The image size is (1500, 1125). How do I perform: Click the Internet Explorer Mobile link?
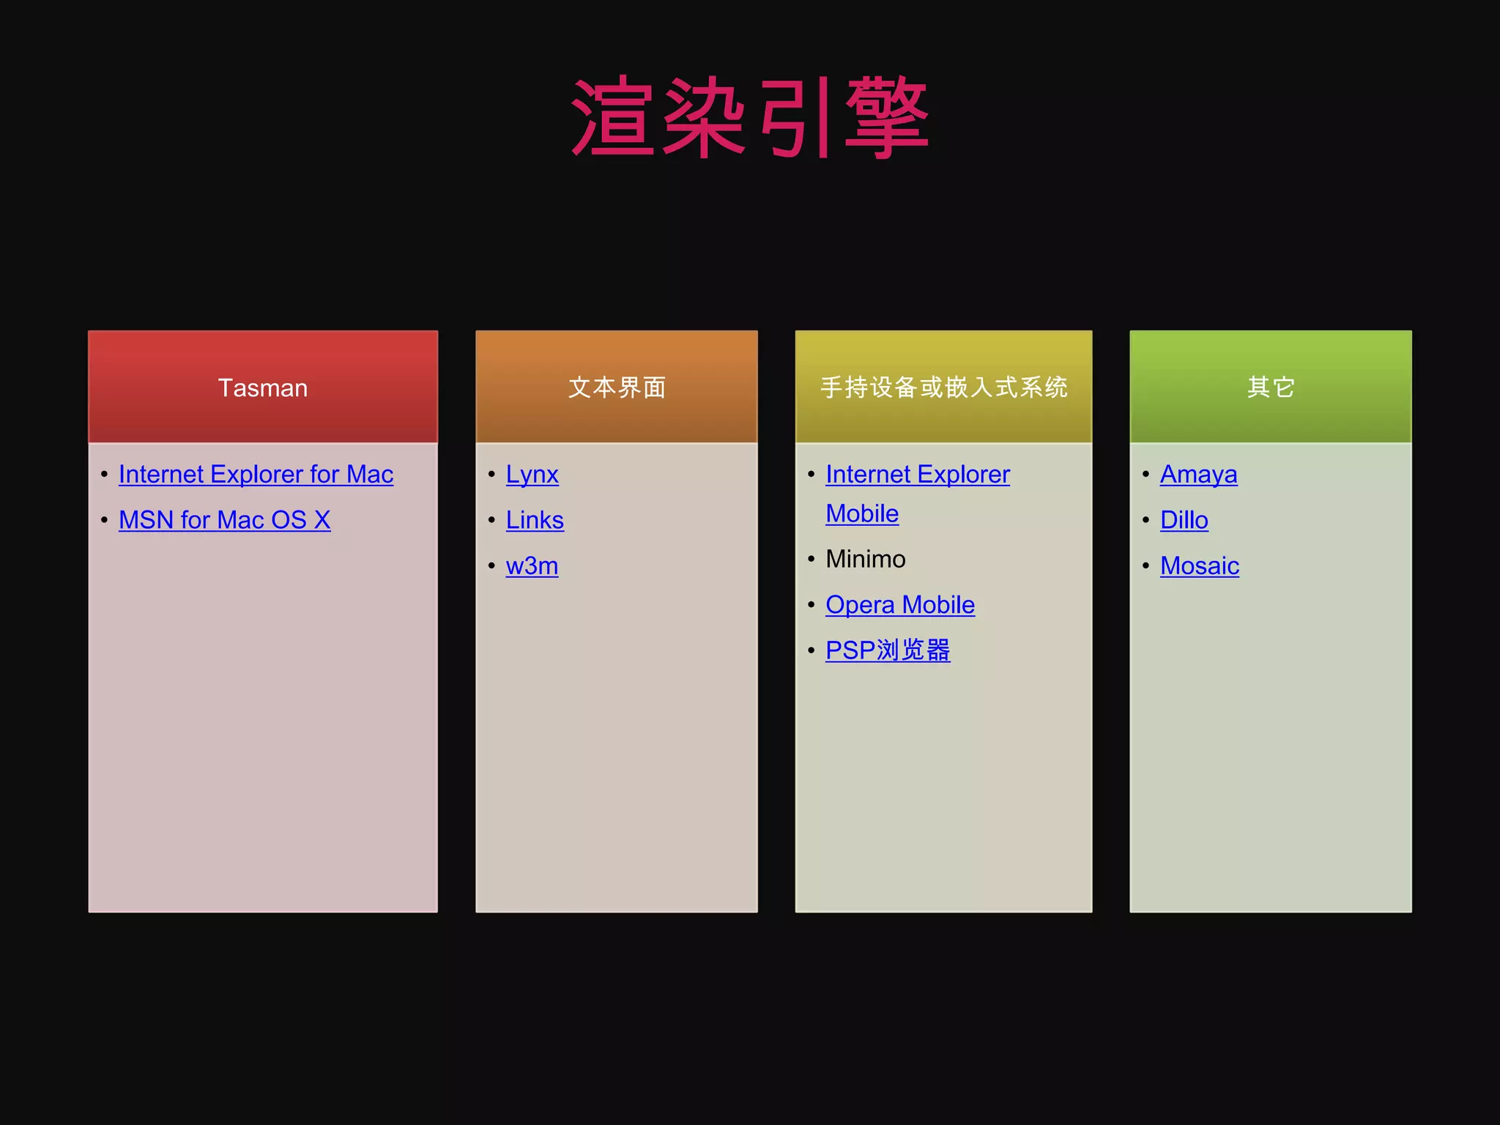[917, 475]
